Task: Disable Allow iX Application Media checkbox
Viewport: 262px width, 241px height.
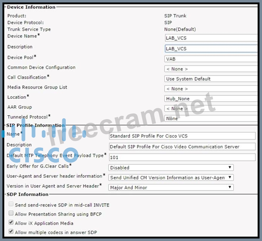Action: point(11,223)
